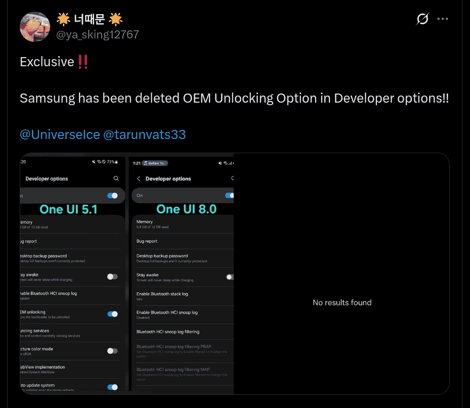Toggle Stay awake switch in One UI 5.1 screenshot
This screenshot has height=408, width=470.
coord(112,277)
